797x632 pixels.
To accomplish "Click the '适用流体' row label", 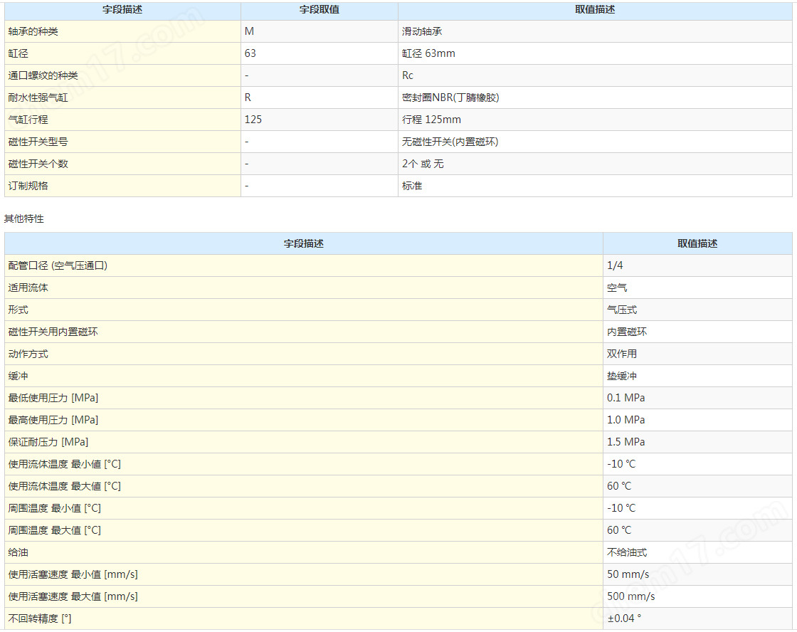I will pyautogui.click(x=303, y=288).
